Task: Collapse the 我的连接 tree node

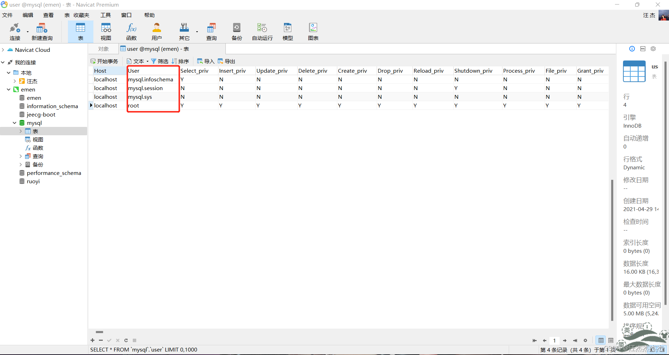Action: [x=3, y=62]
